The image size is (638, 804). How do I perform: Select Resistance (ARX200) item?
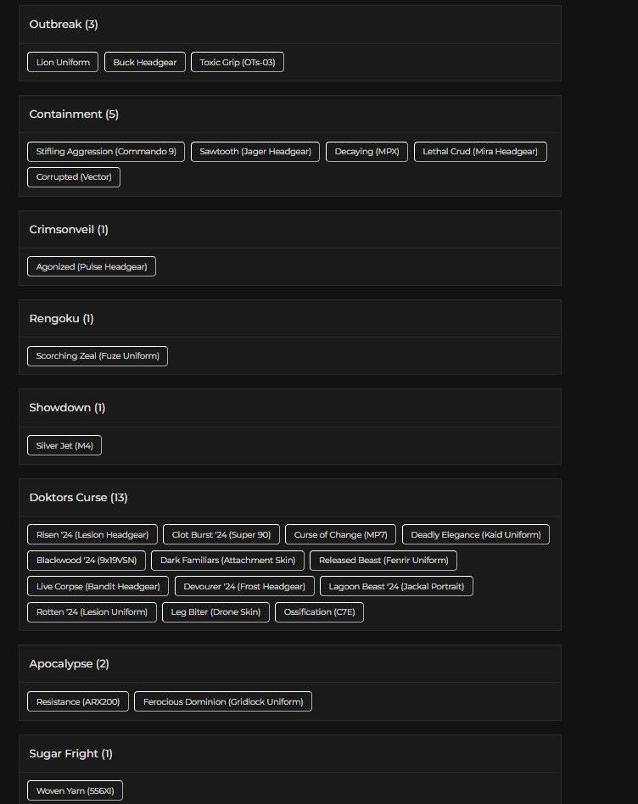pyautogui.click(x=78, y=701)
